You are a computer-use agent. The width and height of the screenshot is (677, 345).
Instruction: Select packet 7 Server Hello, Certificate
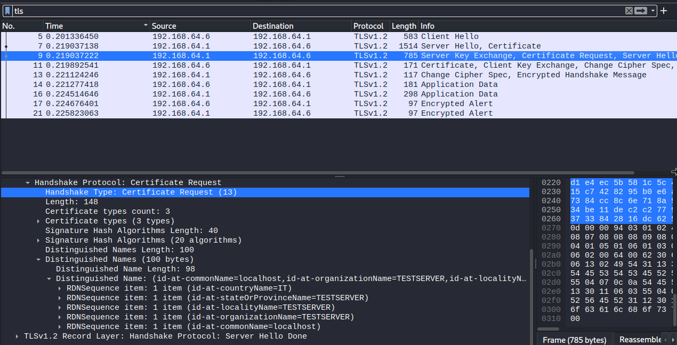point(338,46)
